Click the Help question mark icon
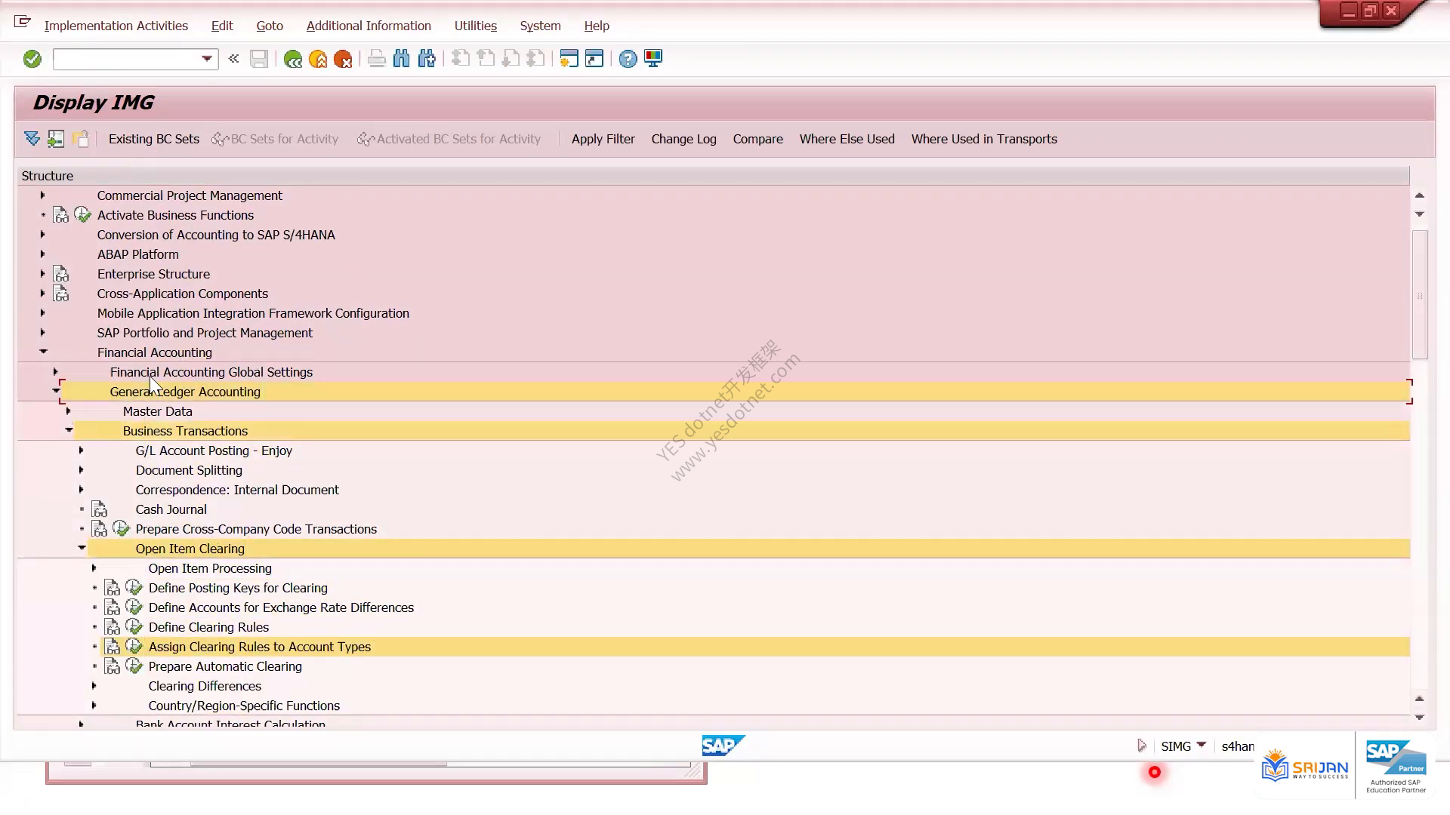 click(x=628, y=59)
